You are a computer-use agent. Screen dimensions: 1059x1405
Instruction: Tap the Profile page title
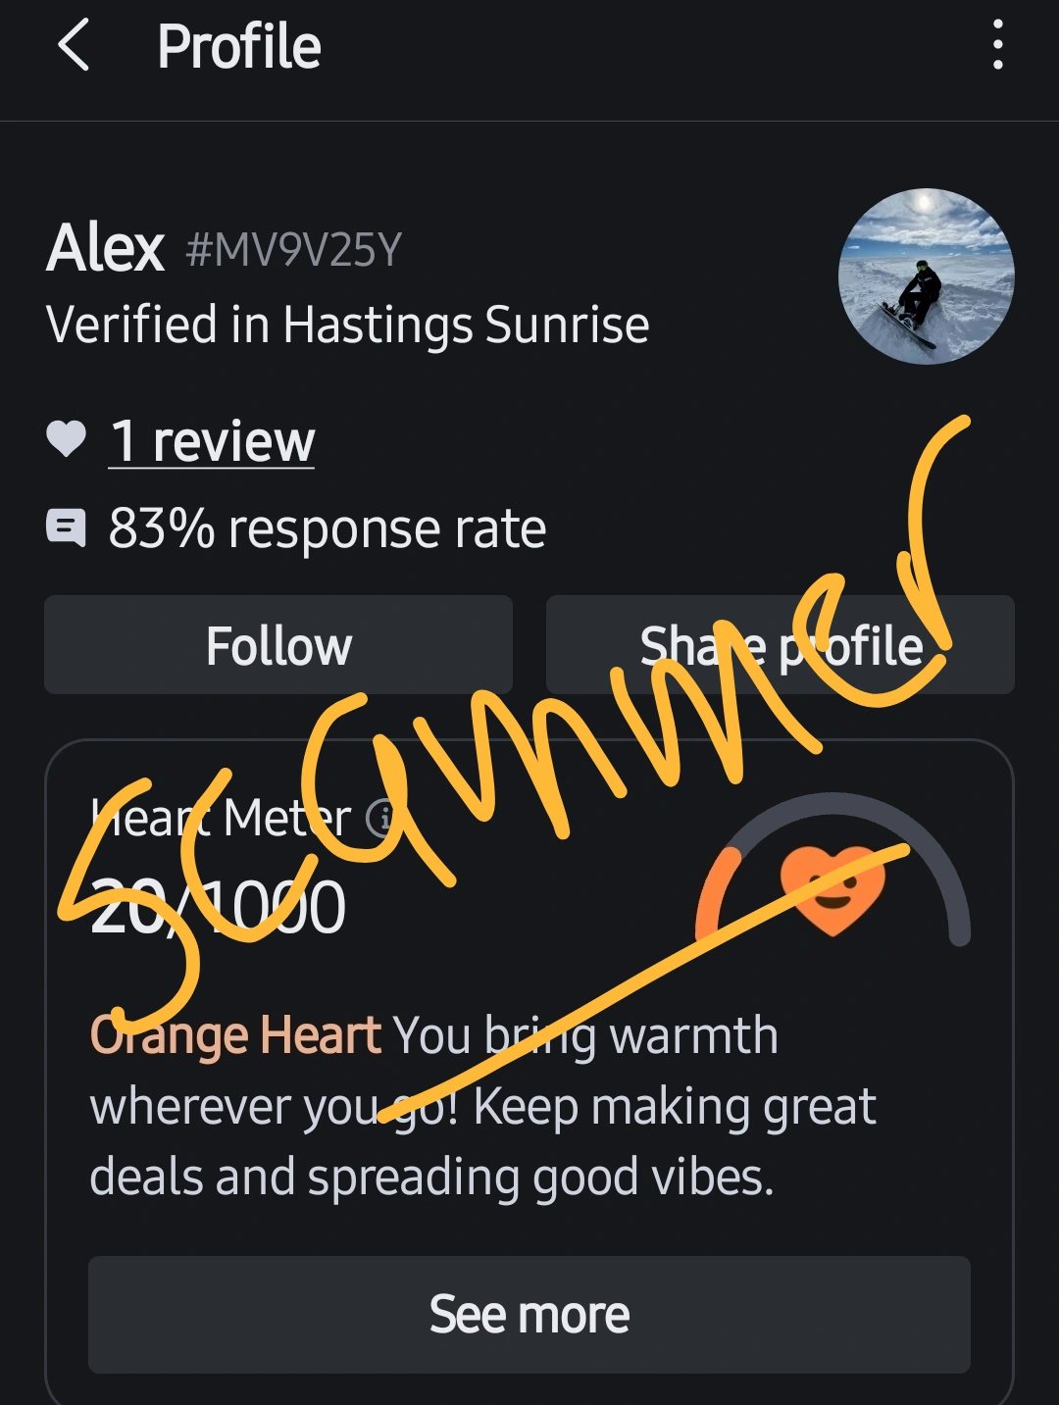coord(239,47)
